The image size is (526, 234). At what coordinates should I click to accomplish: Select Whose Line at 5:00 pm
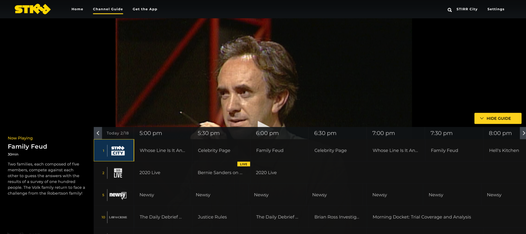[163, 151]
